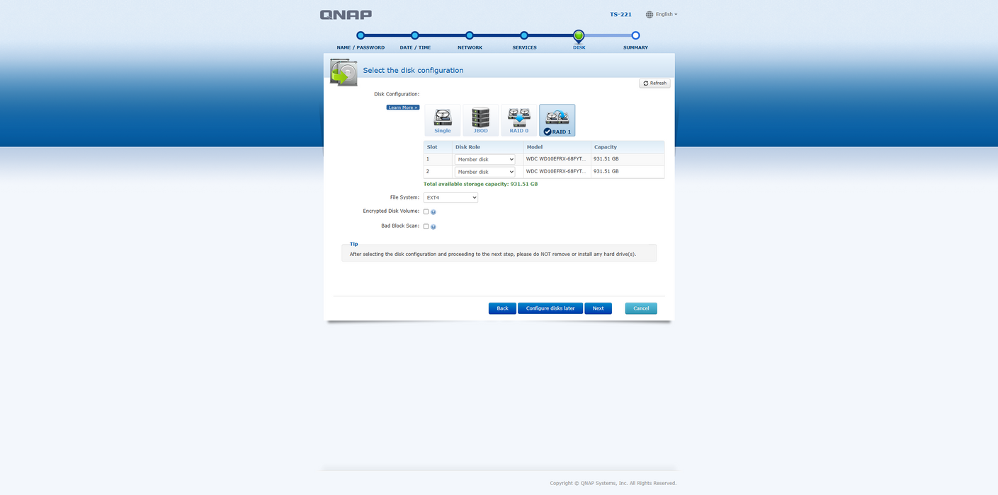This screenshot has height=495, width=998.
Task: Enable Bad Block Scan checkbox
Action: coord(426,226)
